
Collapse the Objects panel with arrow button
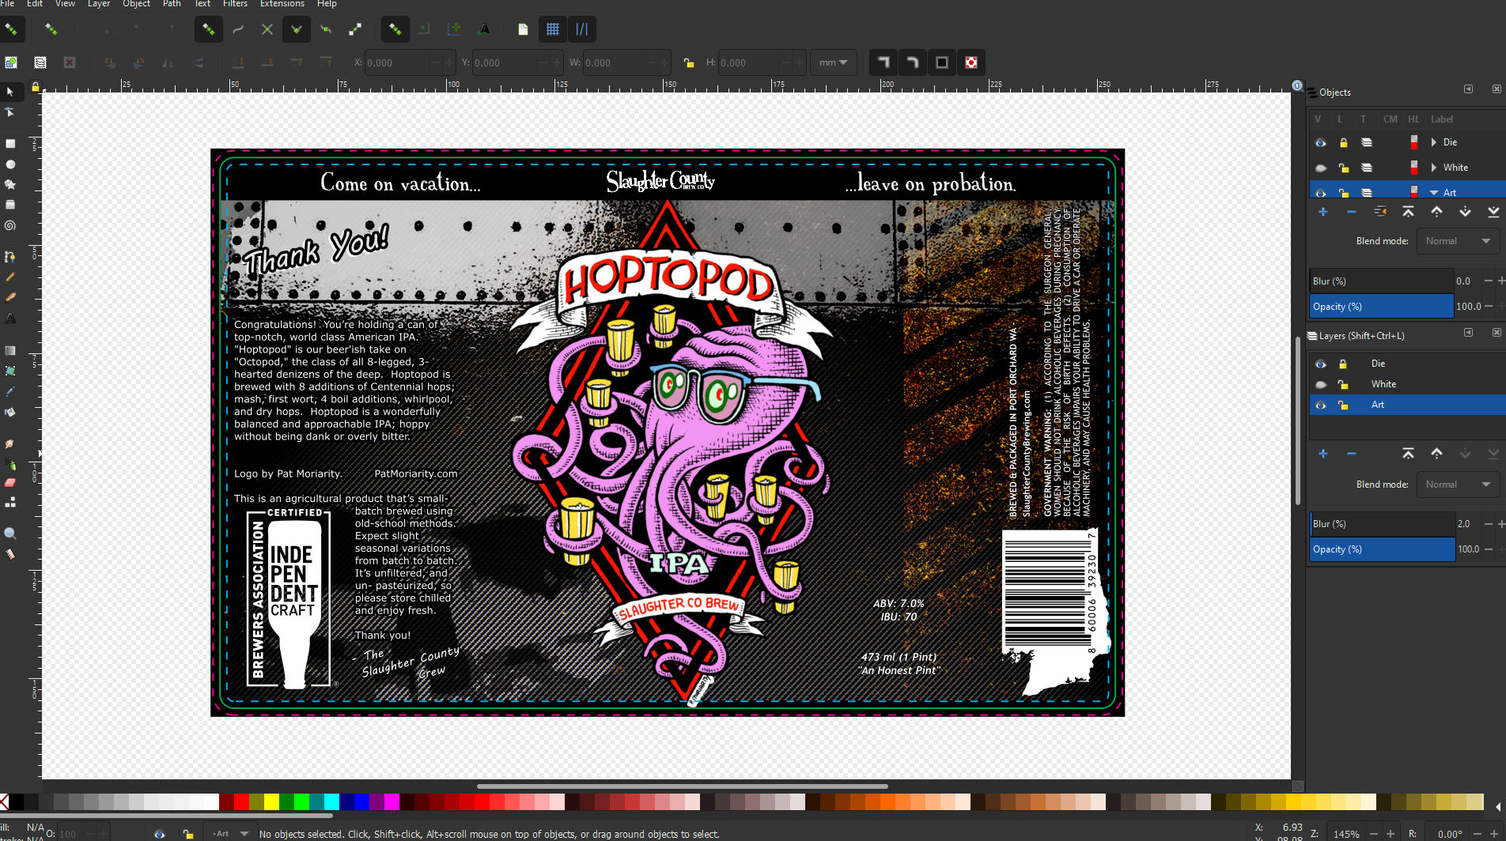(x=1468, y=89)
